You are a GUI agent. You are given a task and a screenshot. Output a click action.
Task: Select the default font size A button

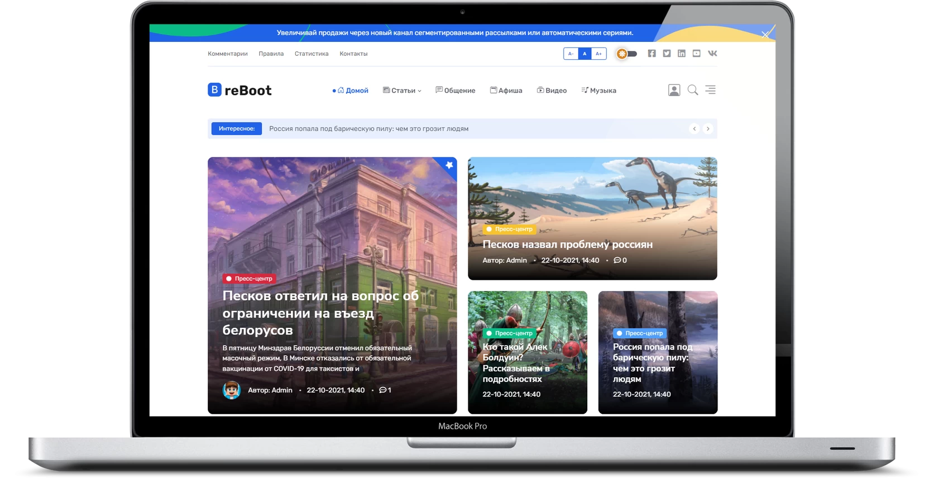click(585, 54)
